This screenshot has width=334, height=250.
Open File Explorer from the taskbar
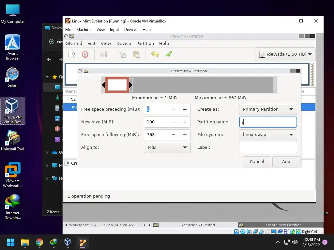[x=25, y=242]
